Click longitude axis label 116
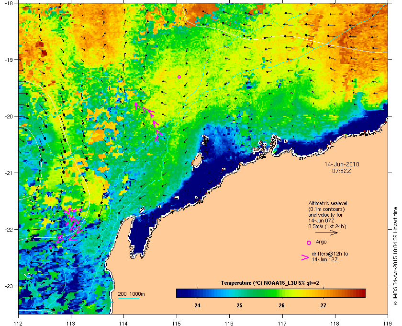This screenshot has width=402, height=326. (x=229, y=323)
